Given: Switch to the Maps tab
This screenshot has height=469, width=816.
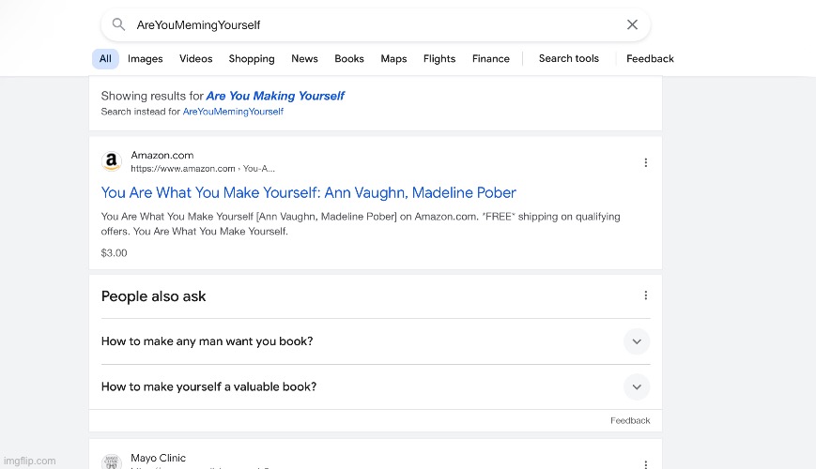Looking at the screenshot, I should 393,59.
